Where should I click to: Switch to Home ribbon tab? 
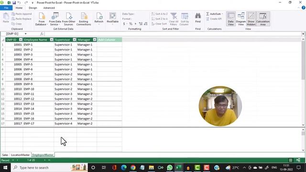click(x=19, y=8)
